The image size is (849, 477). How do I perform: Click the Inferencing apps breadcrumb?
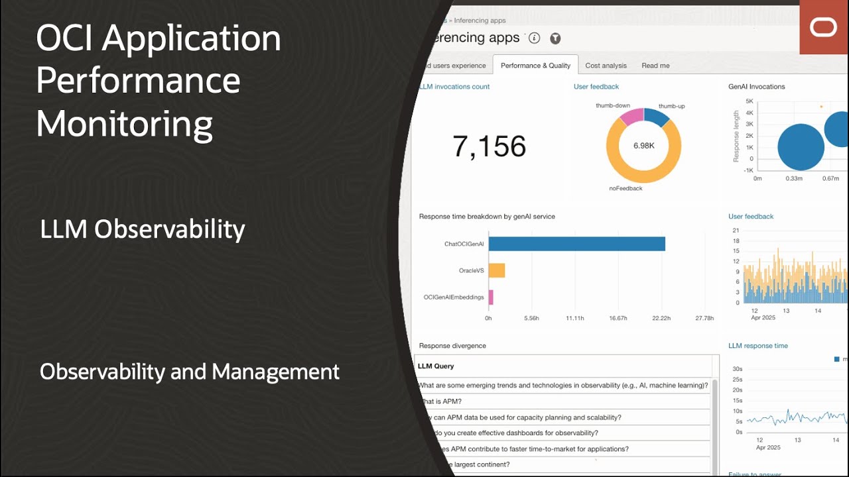(480, 21)
